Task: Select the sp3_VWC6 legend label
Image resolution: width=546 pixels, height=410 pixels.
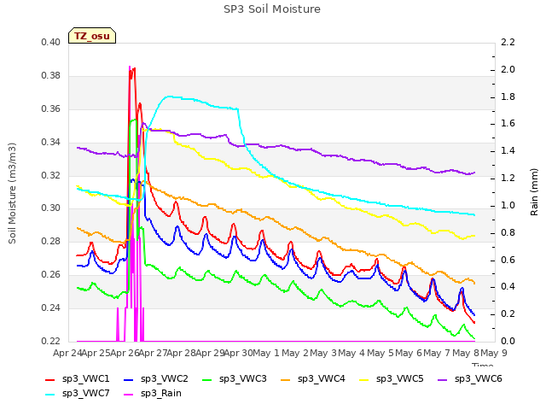Action: 478,379
